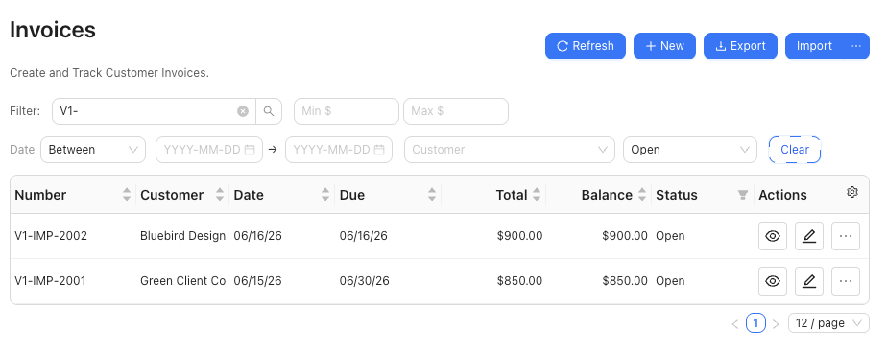The height and width of the screenshot is (355, 887).
Task: Sort by the Balance column arrows
Action: pyautogui.click(x=642, y=195)
